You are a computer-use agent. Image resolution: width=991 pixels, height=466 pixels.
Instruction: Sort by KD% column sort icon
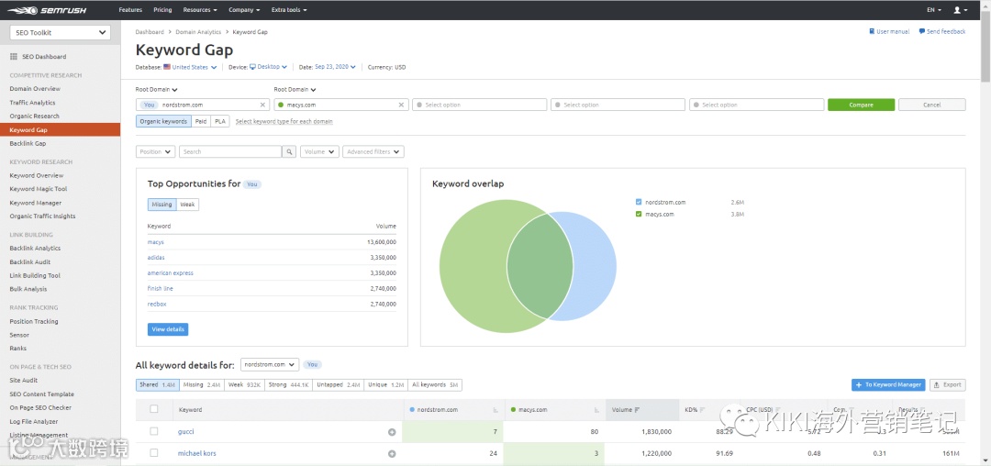pyautogui.click(x=702, y=410)
